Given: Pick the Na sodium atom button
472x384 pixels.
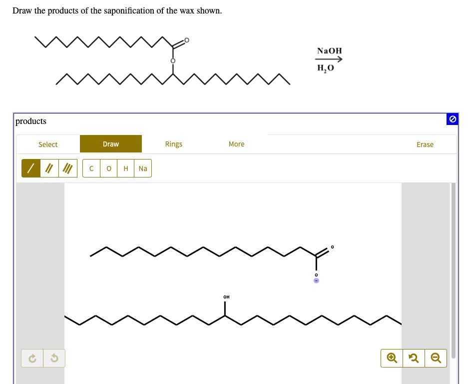Looking at the screenshot, I should pos(142,168).
